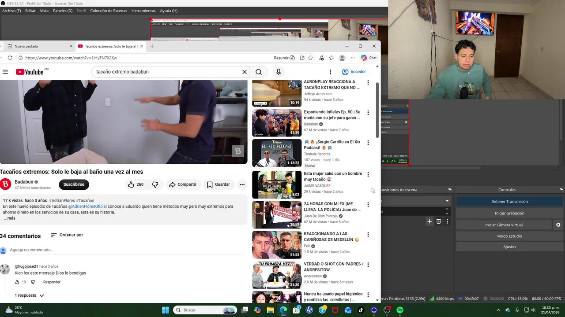Open the OBS Editar menu
565x317 pixels.
30,11
